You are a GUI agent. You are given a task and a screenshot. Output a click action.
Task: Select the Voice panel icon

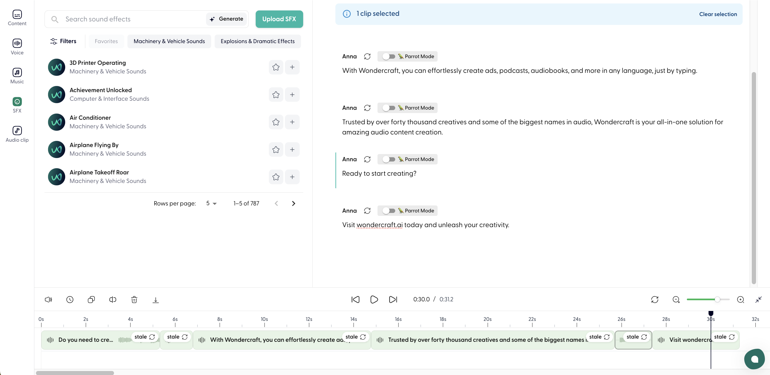[x=17, y=46]
